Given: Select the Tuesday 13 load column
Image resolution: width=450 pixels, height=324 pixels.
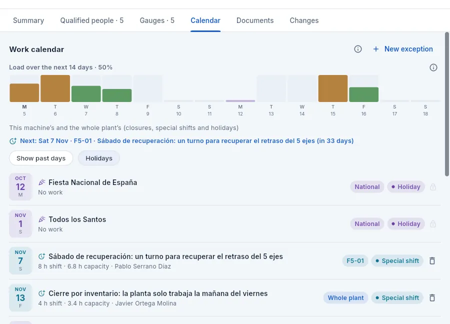Looking at the screenshot, I should tap(271, 88).
